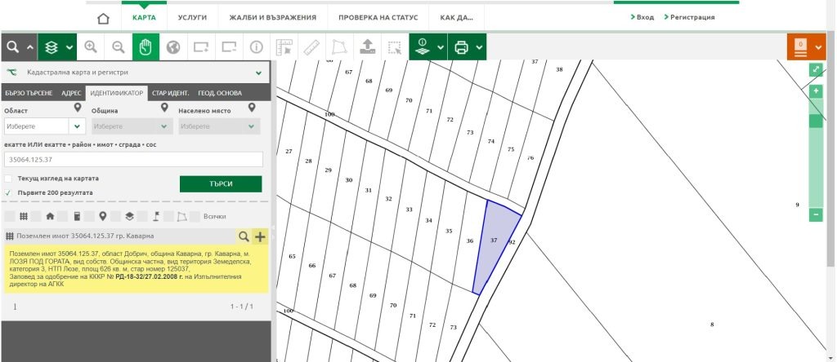
Task: Toggle 'Първите 200 резултата' checkbox
Action: (x=8, y=192)
